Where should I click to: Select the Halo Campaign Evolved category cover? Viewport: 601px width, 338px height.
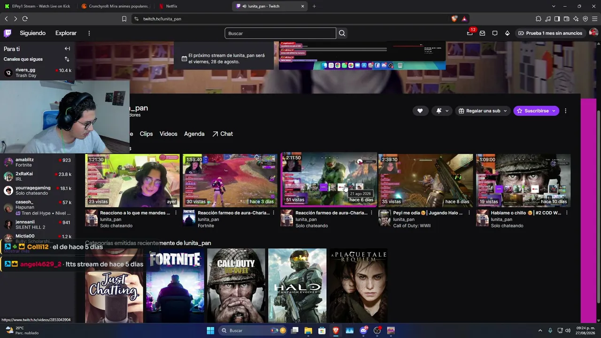coord(297,286)
